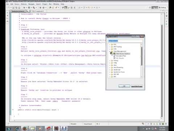Open the Help menu

click(x=62, y=4)
